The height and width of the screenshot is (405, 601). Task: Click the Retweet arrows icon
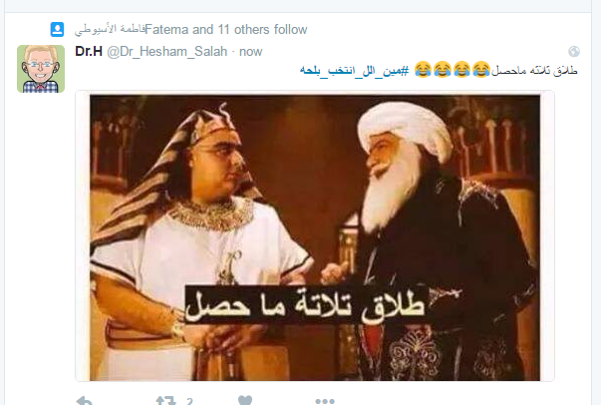click(x=165, y=401)
